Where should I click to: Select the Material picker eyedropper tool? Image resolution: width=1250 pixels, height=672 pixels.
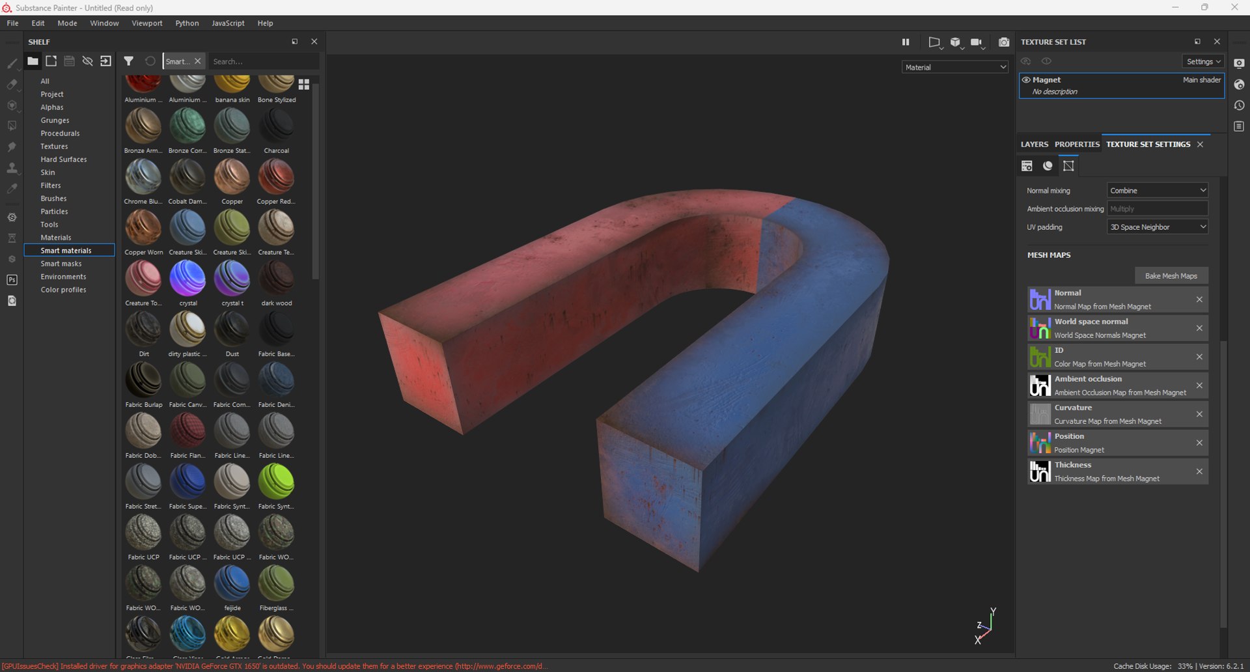pyautogui.click(x=12, y=189)
